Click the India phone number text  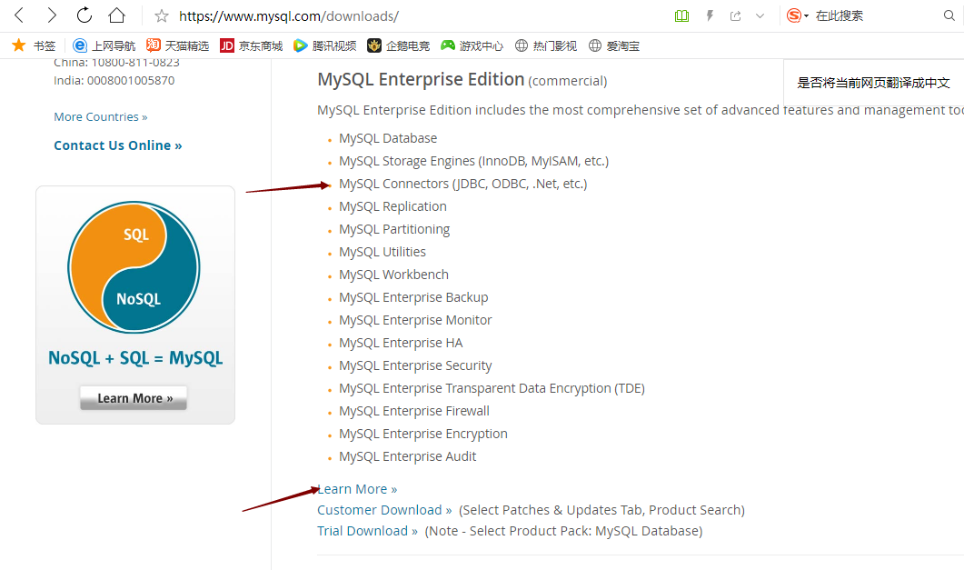(114, 81)
